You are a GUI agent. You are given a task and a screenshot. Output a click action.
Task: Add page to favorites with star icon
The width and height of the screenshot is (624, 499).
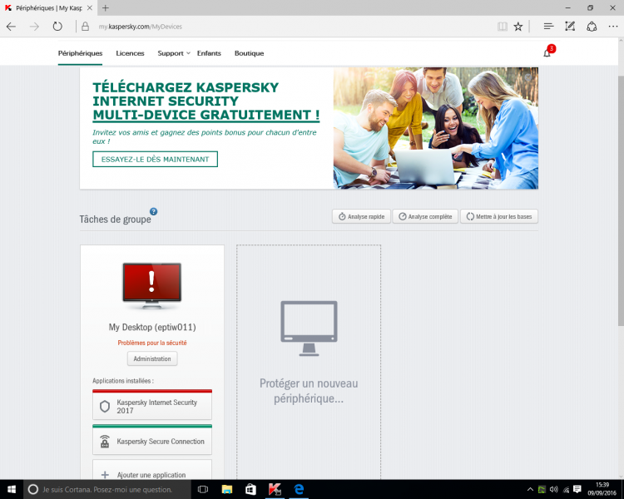click(518, 27)
